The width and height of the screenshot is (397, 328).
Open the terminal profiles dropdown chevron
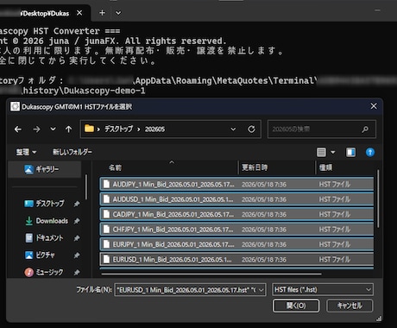tap(118, 13)
